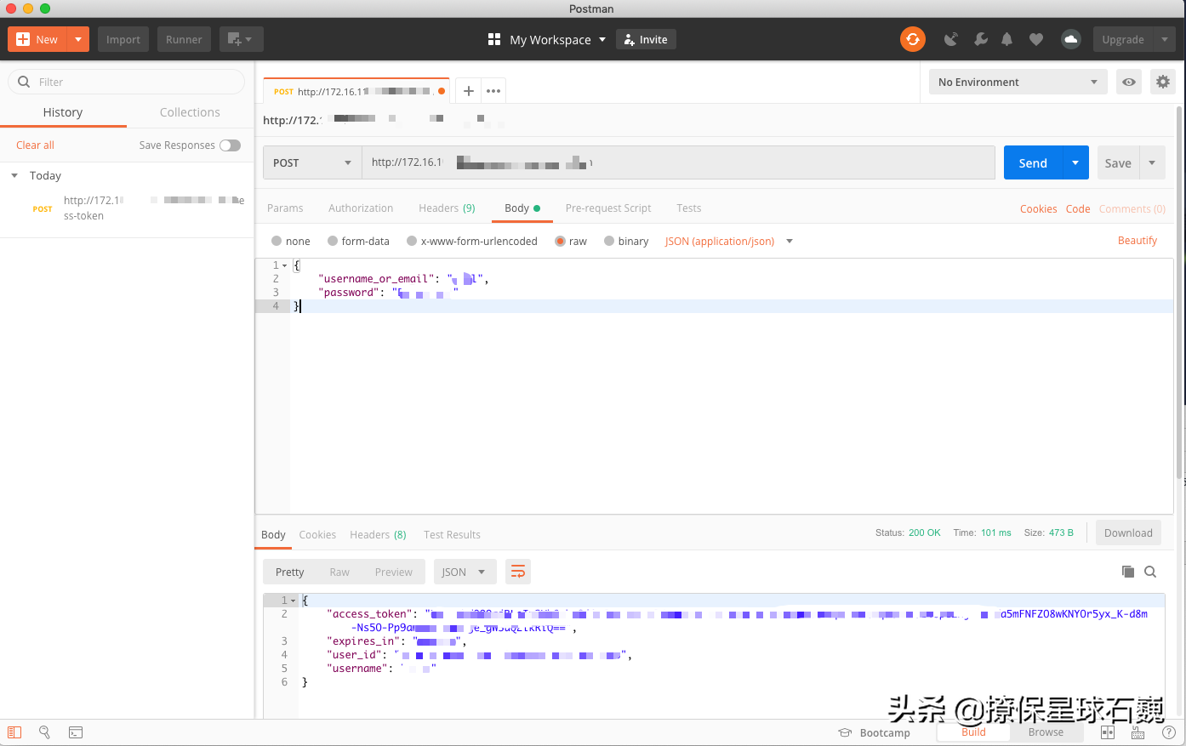
Task: Toggle the Save Responses switch
Action: [230, 145]
